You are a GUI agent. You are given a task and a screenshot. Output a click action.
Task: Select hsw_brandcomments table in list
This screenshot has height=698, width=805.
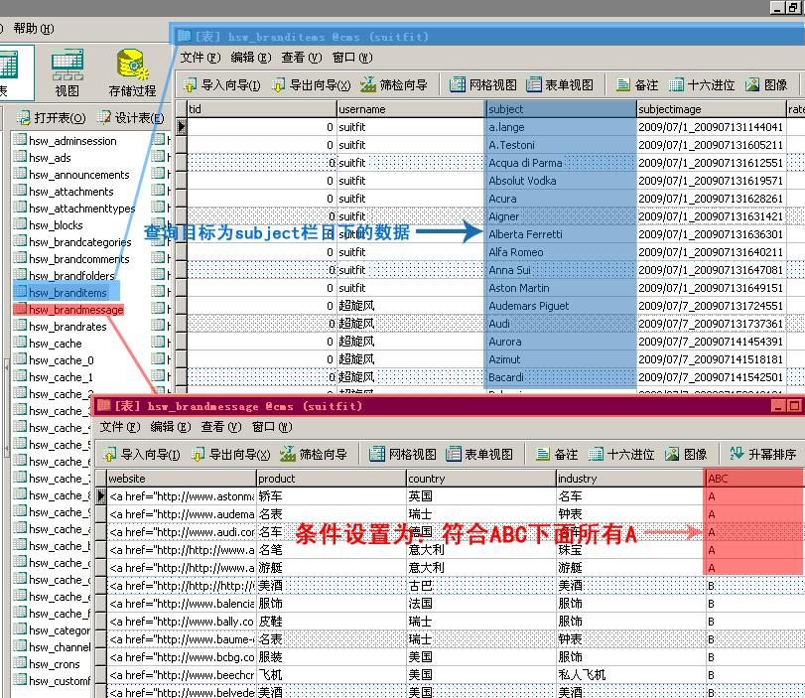(x=71, y=259)
